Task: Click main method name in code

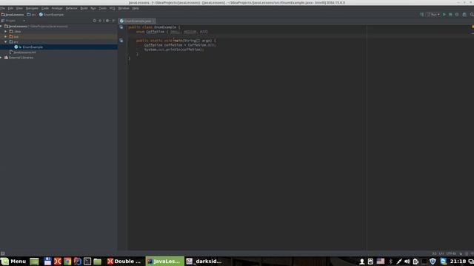Action: pyautogui.click(x=178, y=41)
